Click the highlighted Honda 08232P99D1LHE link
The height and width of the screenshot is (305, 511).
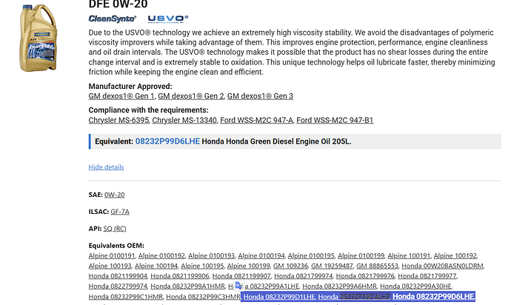point(279,297)
